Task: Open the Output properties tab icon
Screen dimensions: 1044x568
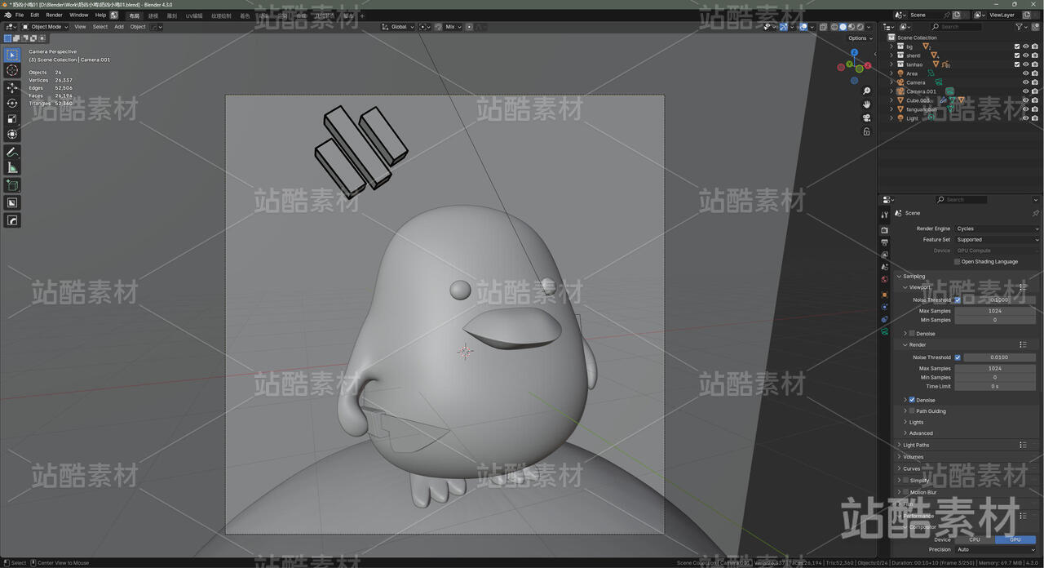Action: click(x=885, y=242)
